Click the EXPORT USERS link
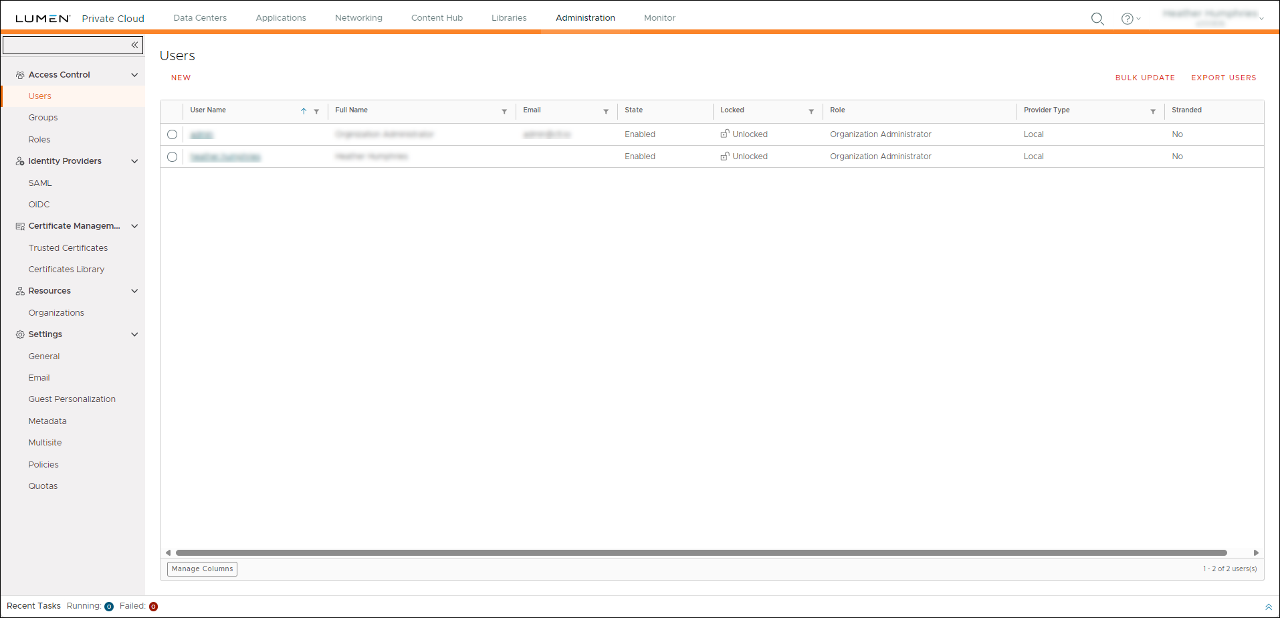Screen dimensions: 1280x618 pyautogui.click(x=1223, y=78)
